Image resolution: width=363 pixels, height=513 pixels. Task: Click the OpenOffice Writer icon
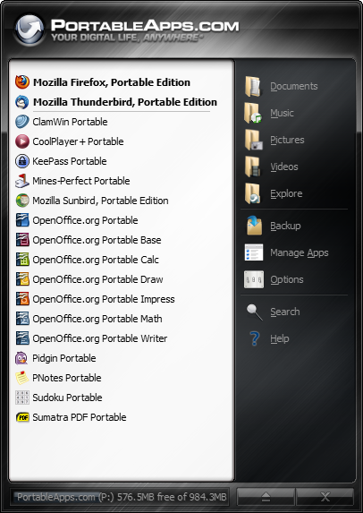point(22,338)
